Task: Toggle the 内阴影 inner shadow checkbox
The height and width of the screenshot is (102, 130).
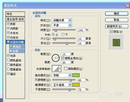Action: click(x=8, y=28)
